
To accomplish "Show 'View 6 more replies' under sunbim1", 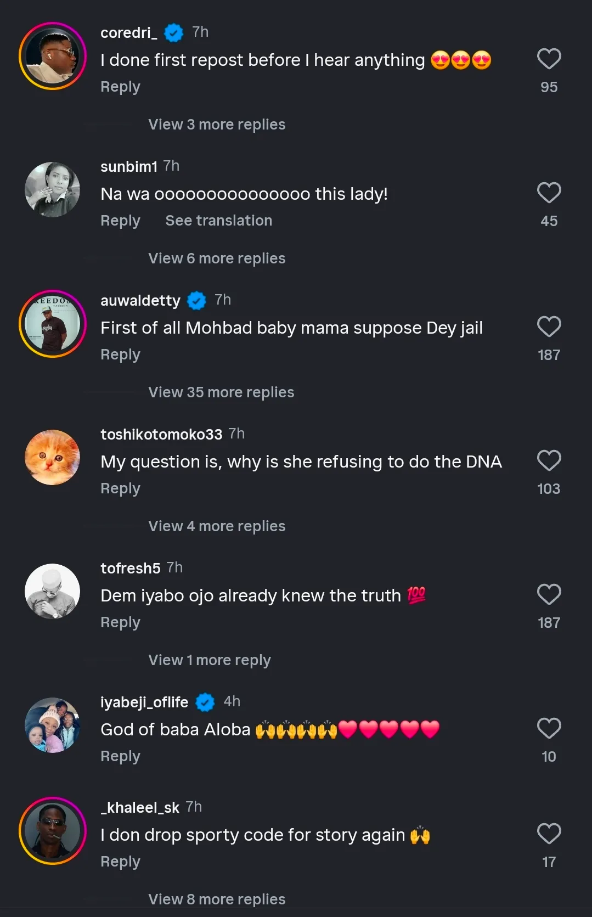I will click(x=217, y=258).
